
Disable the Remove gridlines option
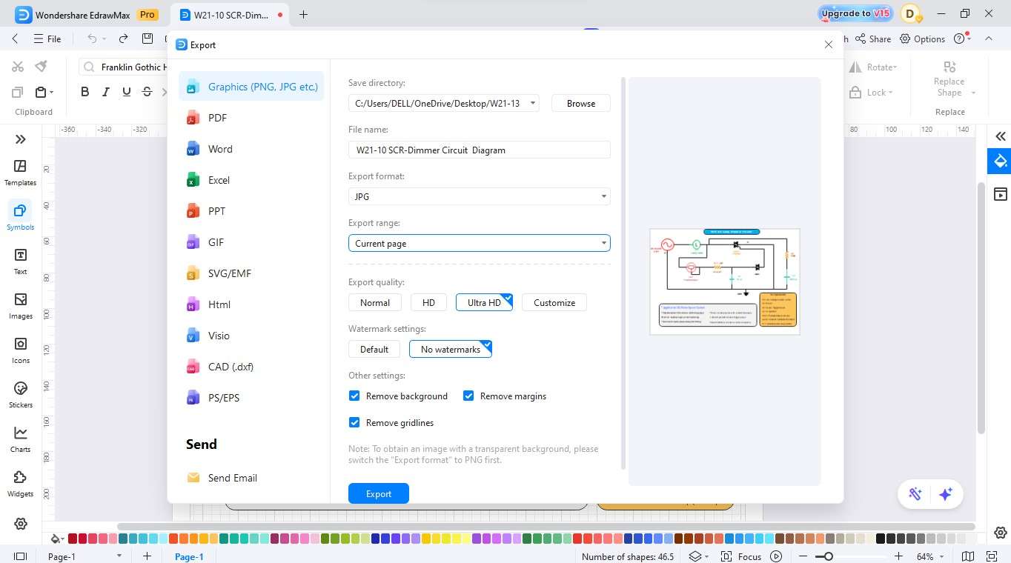[x=354, y=422]
